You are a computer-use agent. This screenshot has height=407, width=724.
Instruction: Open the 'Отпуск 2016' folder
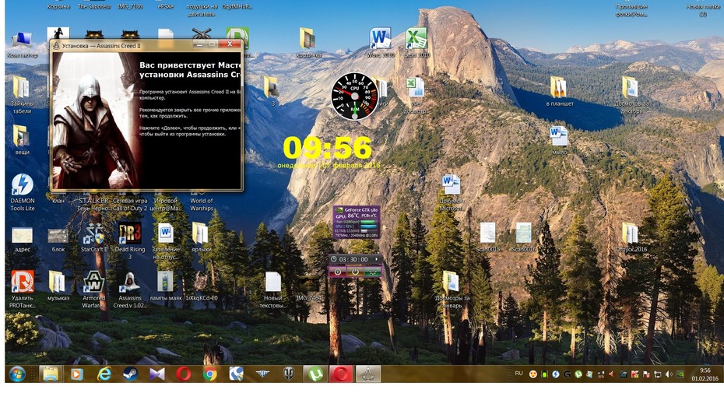pos(631,237)
